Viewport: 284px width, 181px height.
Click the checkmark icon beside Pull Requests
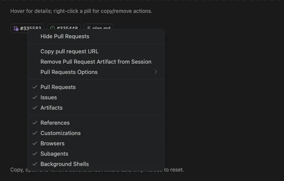(x=35, y=87)
